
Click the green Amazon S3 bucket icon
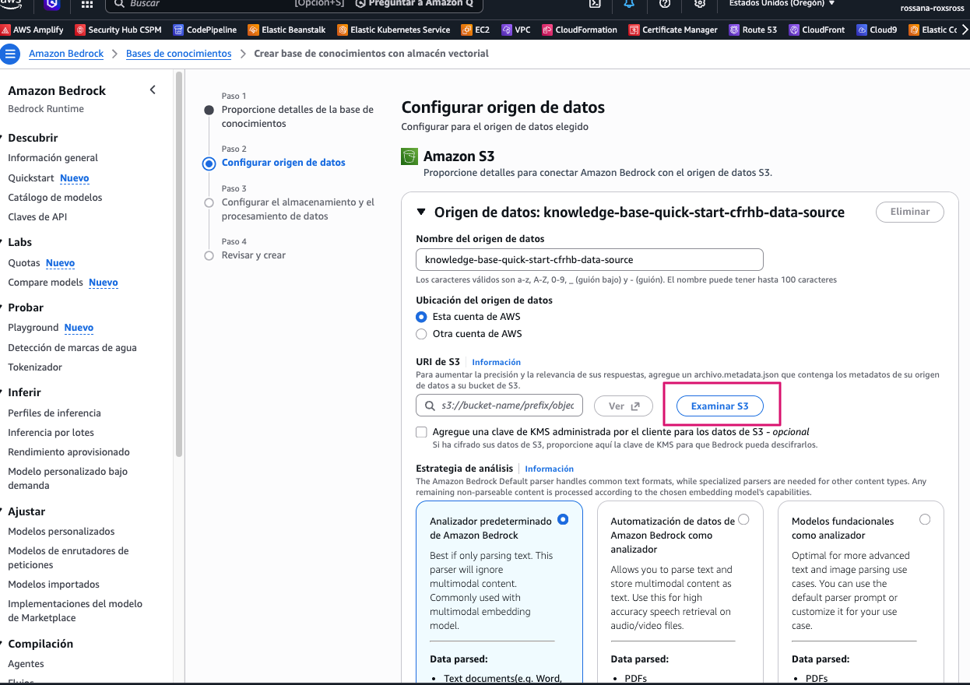(x=409, y=156)
